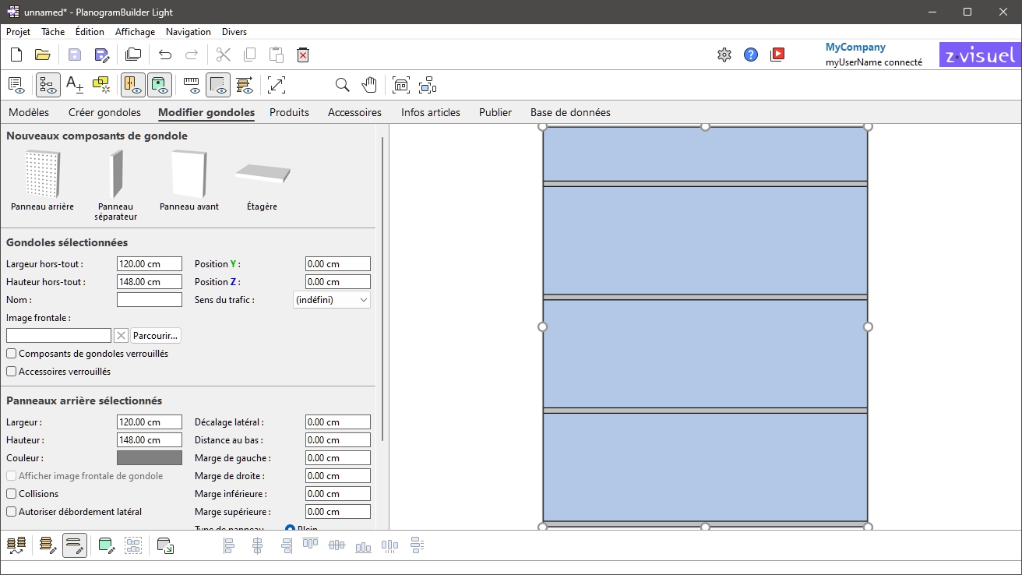Delete selection with the red-X trash icon

pos(303,55)
